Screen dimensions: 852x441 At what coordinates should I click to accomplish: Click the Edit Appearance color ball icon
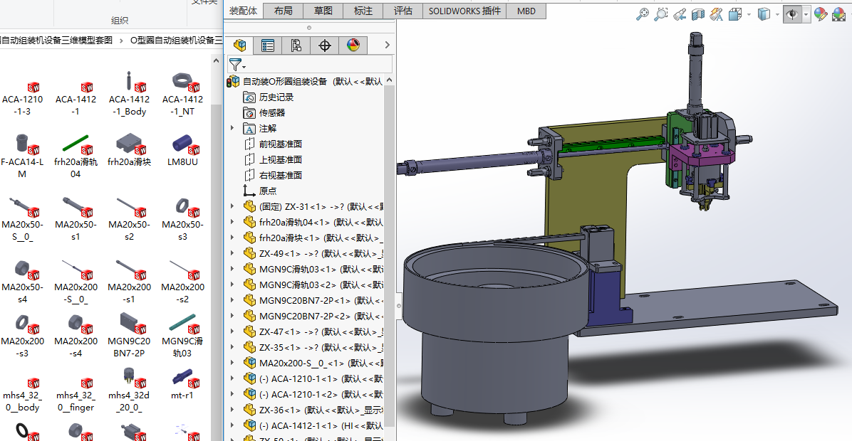[821, 14]
